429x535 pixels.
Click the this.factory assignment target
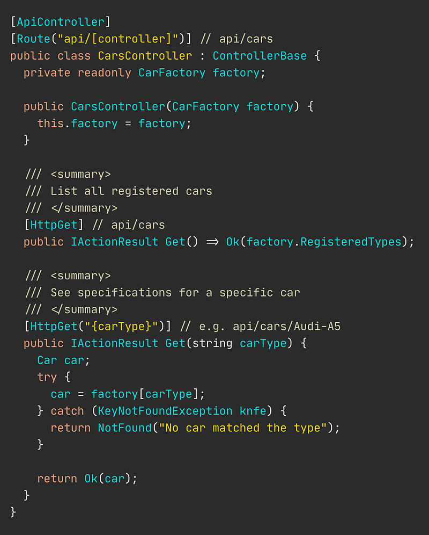tap(77, 123)
